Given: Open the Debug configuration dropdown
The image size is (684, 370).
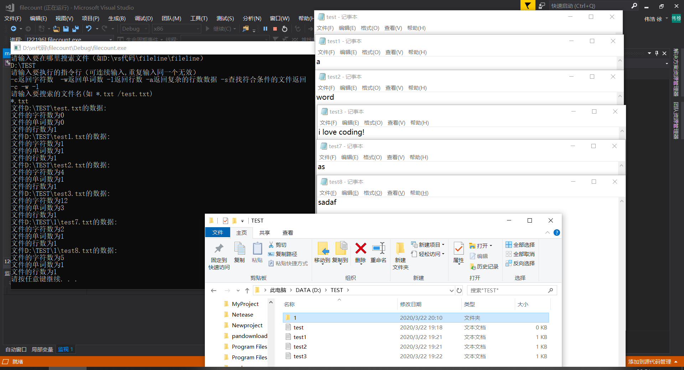Looking at the screenshot, I should click(x=135, y=29).
